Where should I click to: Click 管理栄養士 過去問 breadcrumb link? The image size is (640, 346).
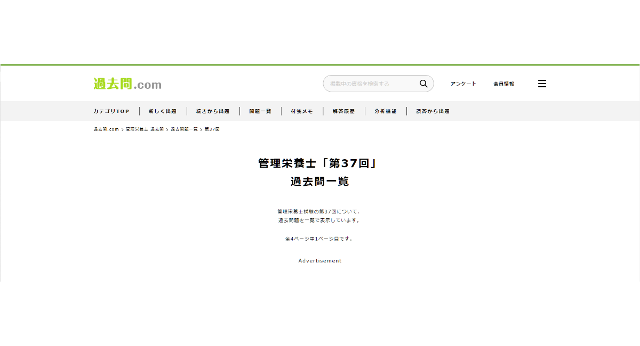click(x=145, y=129)
